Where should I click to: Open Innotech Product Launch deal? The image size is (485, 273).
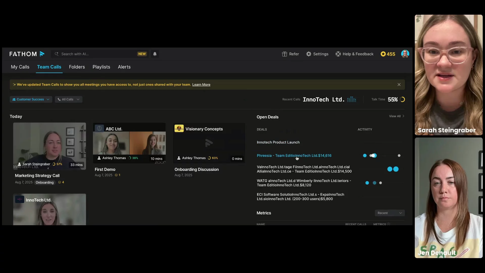click(278, 142)
